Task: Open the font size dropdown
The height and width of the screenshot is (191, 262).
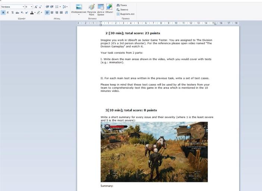Action: (x=31, y=7)
